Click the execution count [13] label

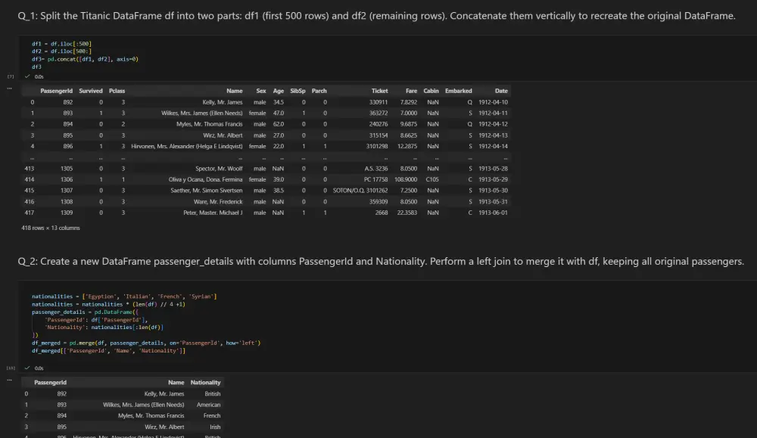[11, 368]
